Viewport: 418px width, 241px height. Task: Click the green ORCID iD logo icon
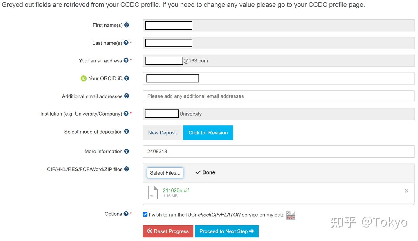click(x=84, y=78)
